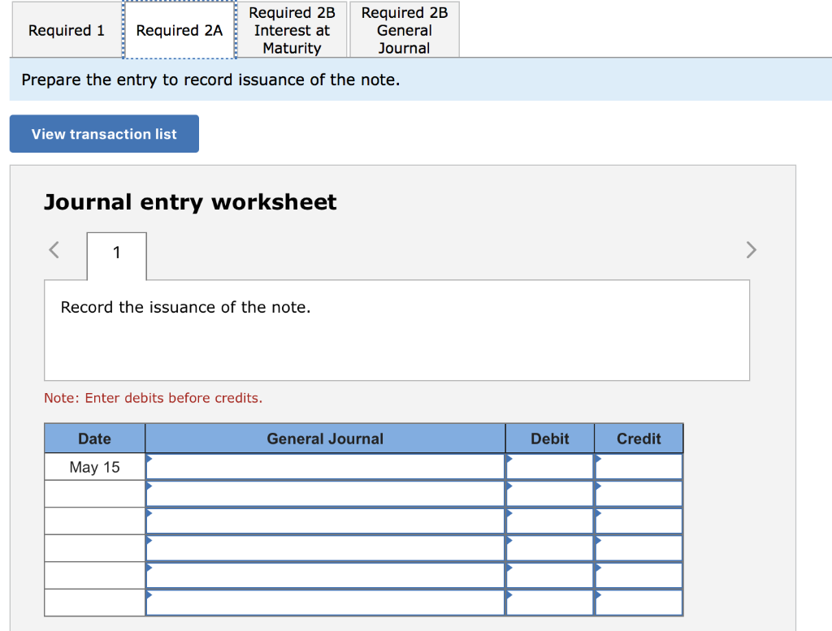Open Required 2B General Journal tab
The width and height of the screenshot is (832, 631).
[x=405, y=30]
